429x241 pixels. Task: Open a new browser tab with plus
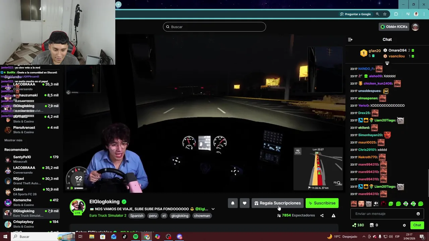click(118, 4)
